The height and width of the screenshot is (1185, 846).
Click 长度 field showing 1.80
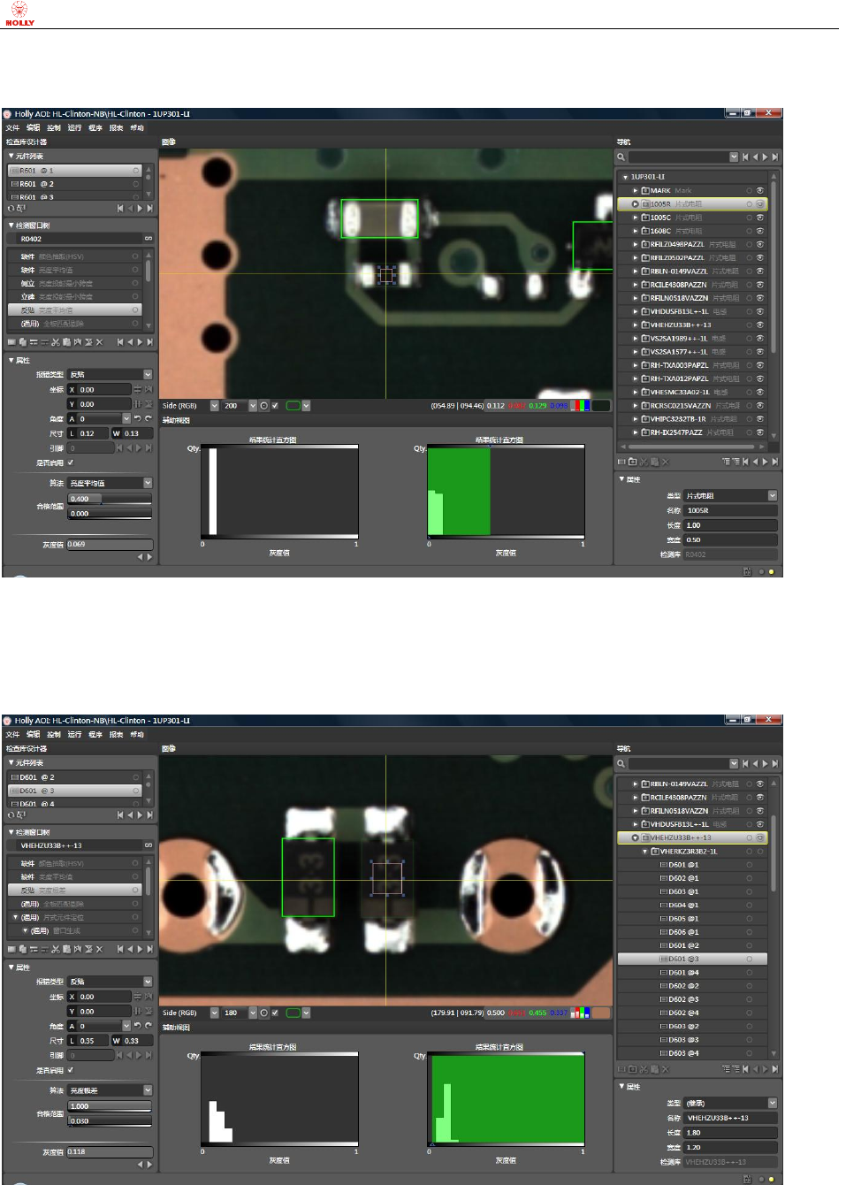point(731,1132)
